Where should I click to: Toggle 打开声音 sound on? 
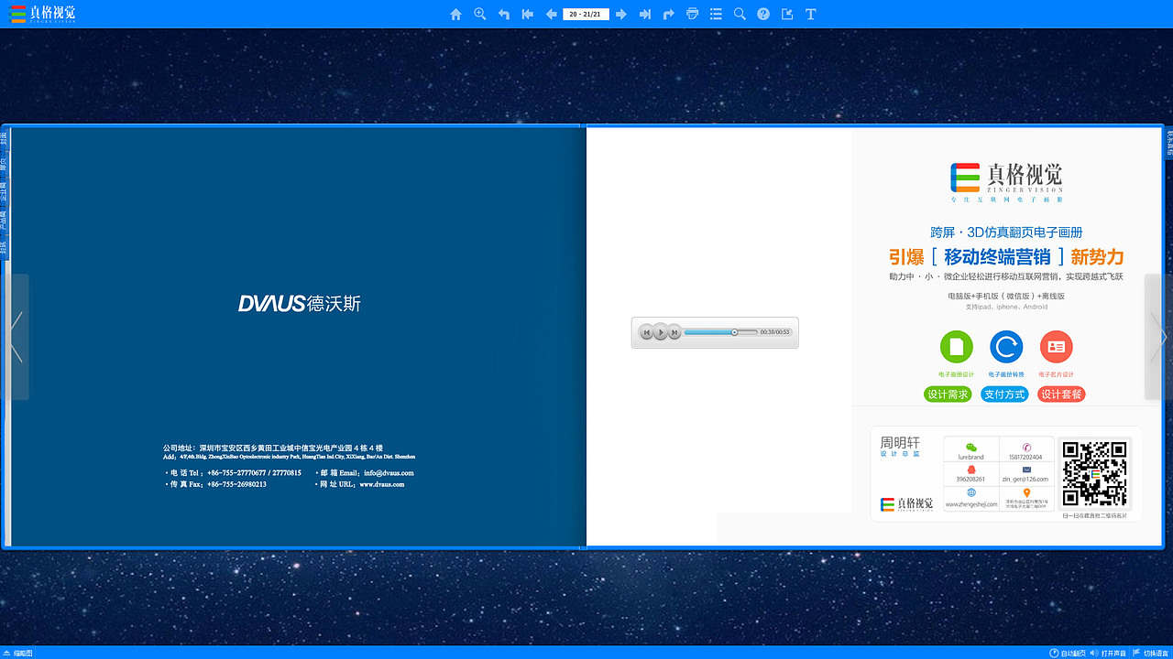(x=1108, y=653)
